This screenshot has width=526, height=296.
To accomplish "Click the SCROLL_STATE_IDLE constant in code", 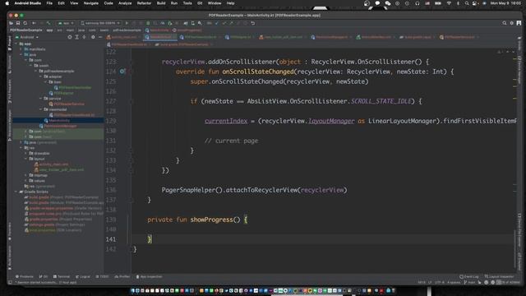I will pos(381,101).
